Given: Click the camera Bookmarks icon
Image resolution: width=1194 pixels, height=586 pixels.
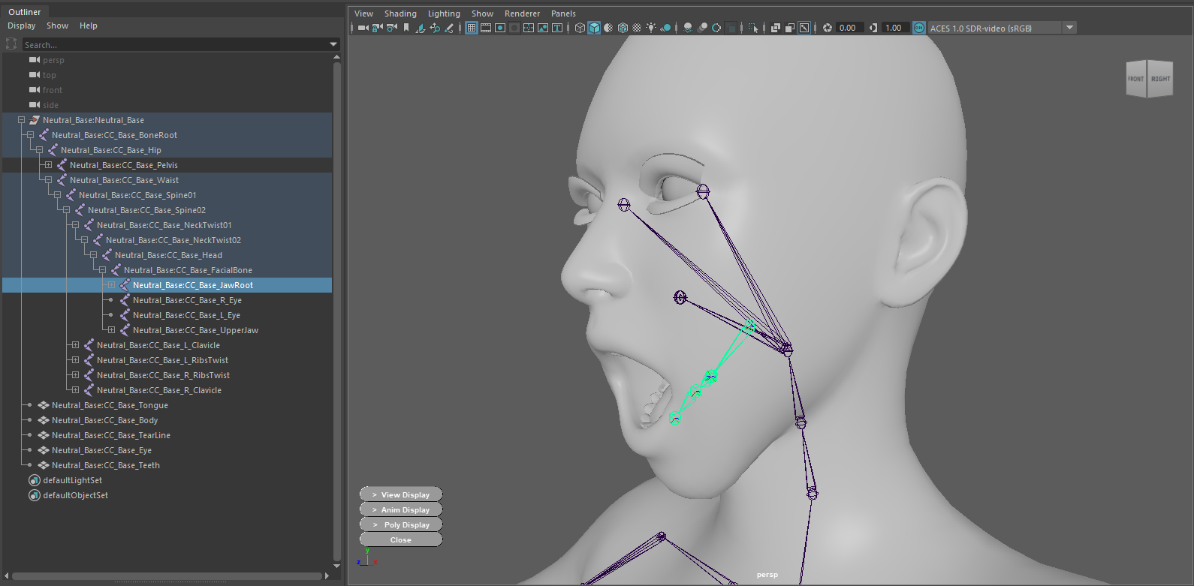Looking at the screenshot, I should pos(406,28).
